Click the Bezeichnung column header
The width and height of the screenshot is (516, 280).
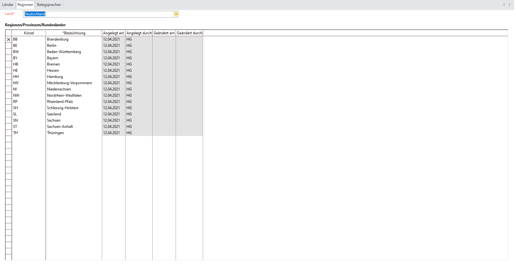pyautogui.click(x=74, y=33)
